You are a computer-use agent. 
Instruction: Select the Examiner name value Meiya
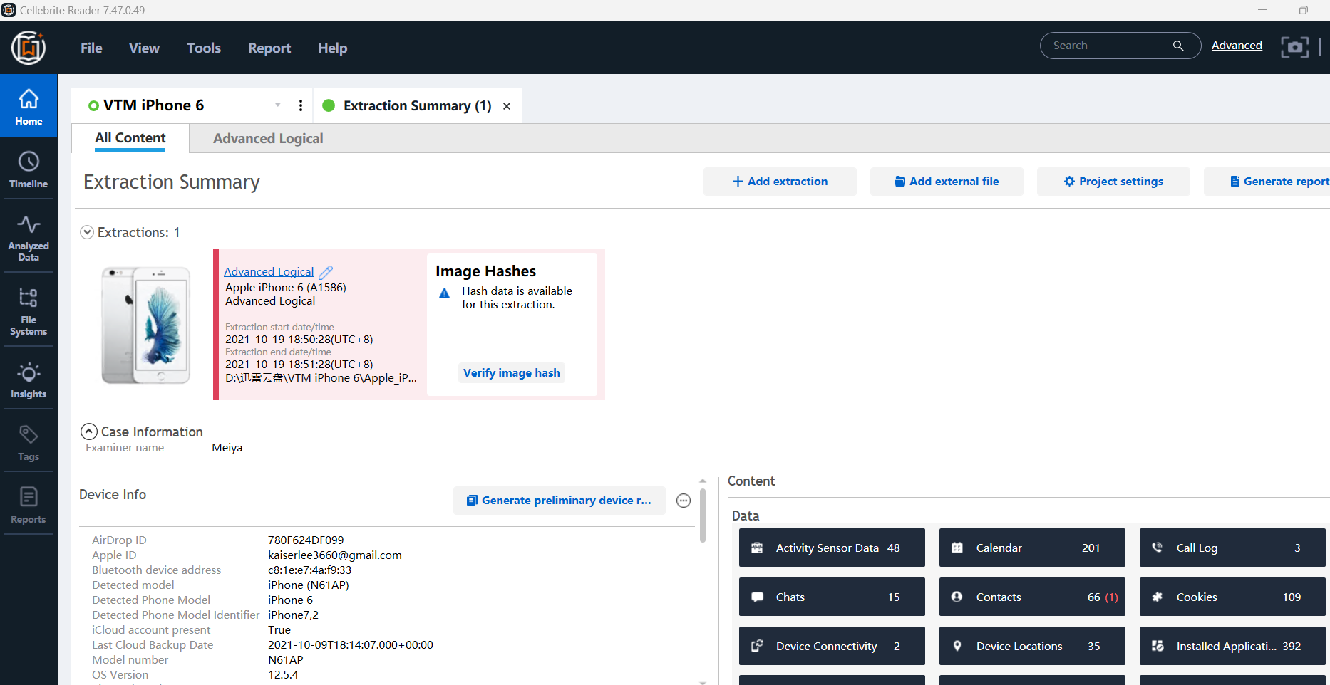click(227, 447)
